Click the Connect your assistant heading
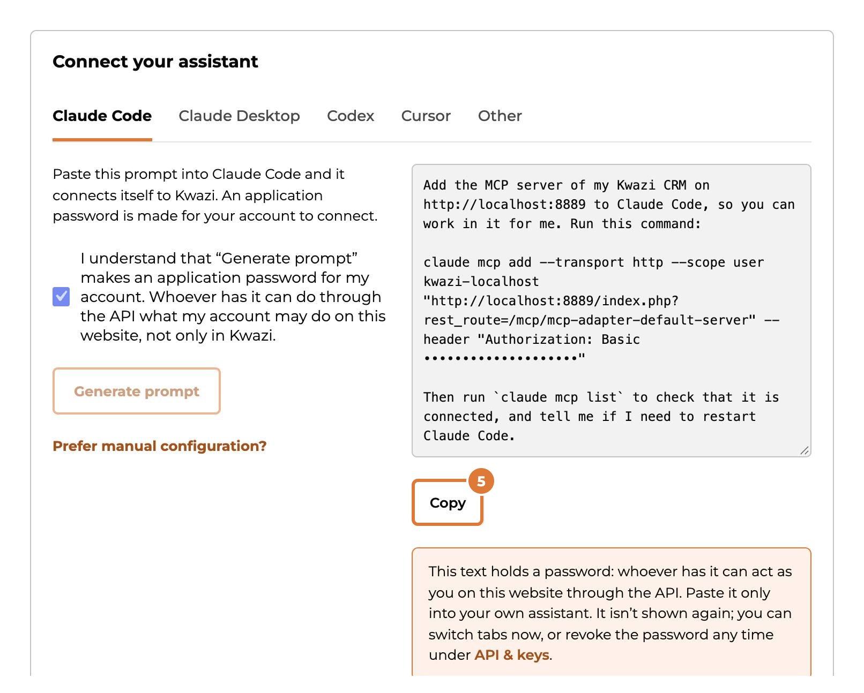 coord(155,62)
